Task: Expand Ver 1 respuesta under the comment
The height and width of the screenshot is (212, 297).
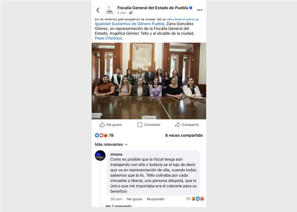Action: point(119,206)
